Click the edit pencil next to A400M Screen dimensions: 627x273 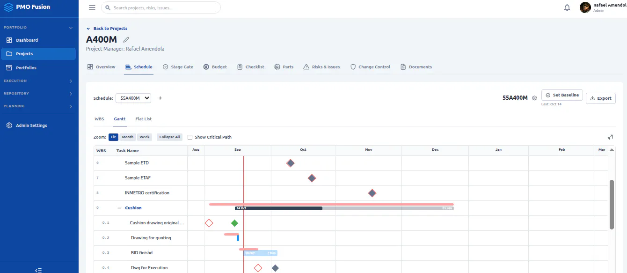click(126, 40)
